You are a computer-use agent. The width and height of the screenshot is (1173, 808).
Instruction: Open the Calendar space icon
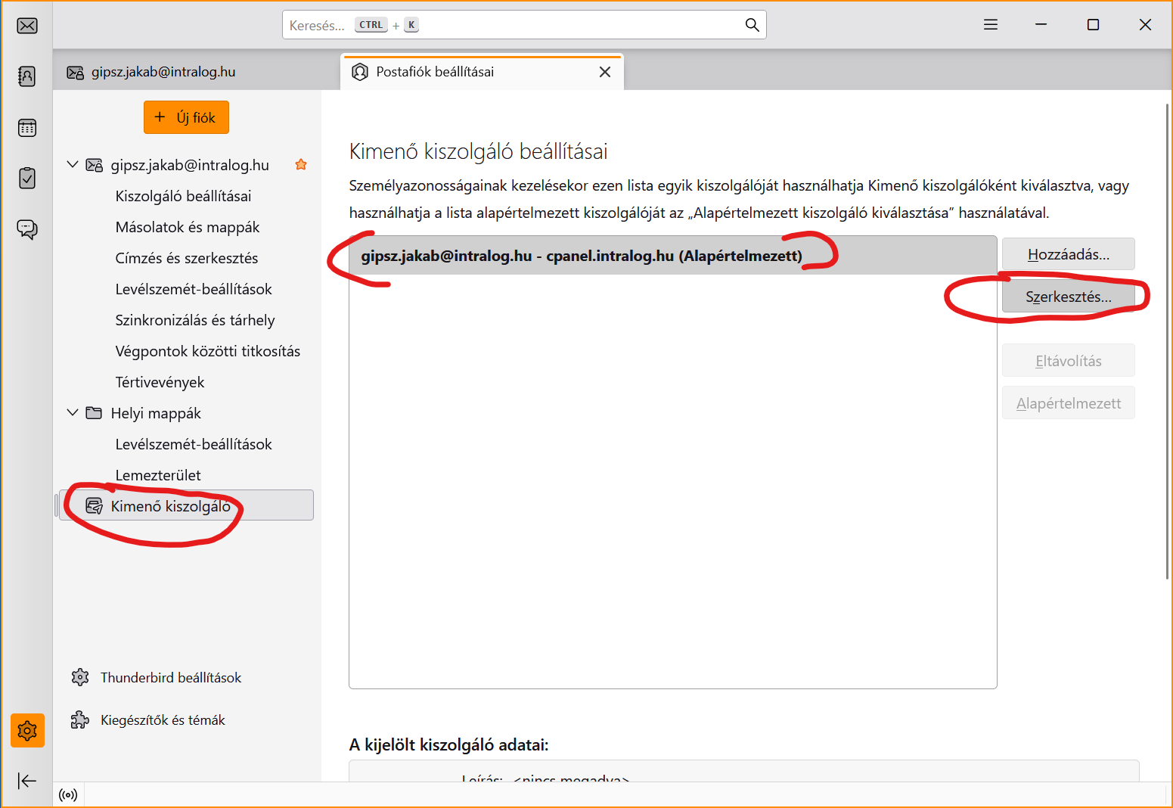(x=27, y=128)
